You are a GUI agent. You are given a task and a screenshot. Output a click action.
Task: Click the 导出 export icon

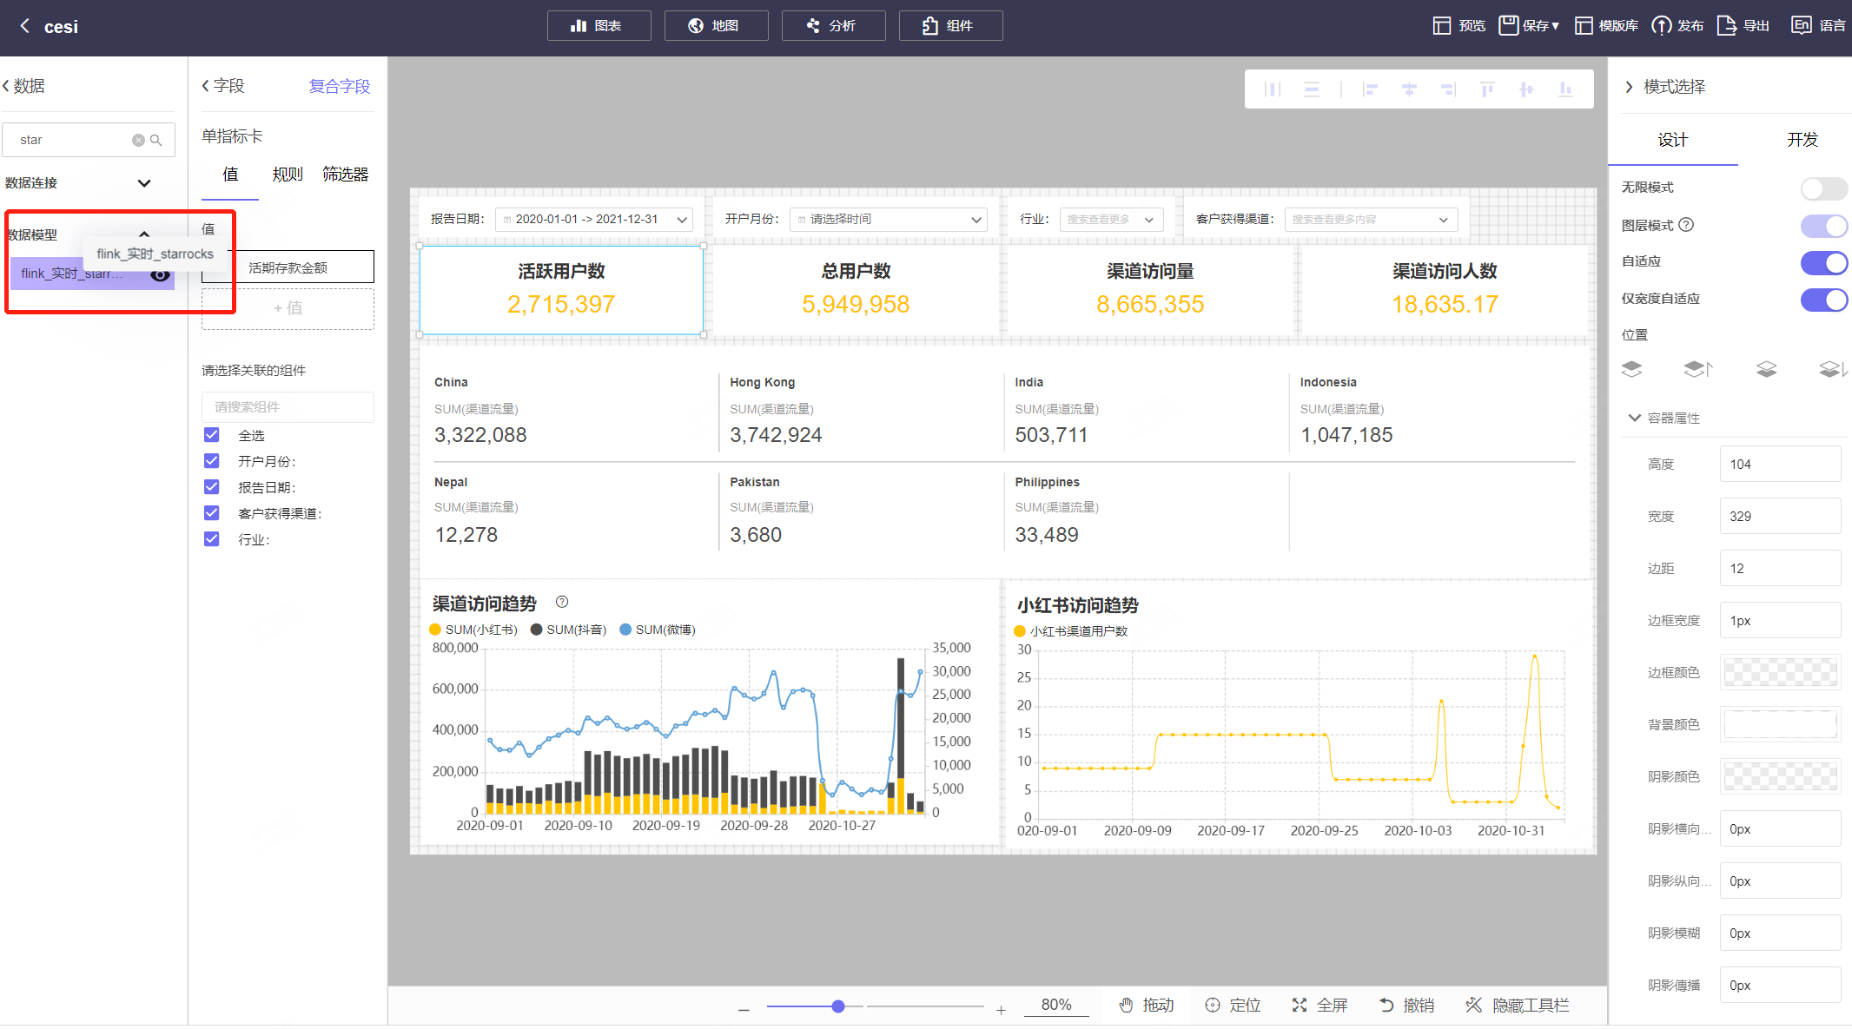pyautogui.click(x=1727, y=26)
